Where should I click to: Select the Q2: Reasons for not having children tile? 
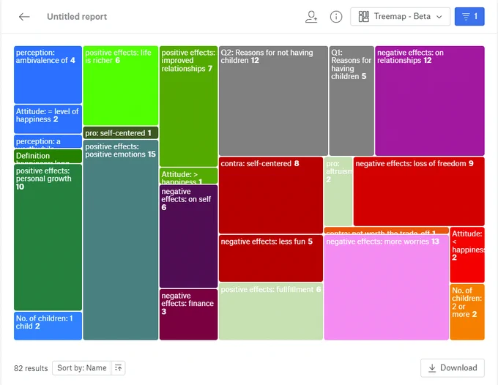(273, 101)
